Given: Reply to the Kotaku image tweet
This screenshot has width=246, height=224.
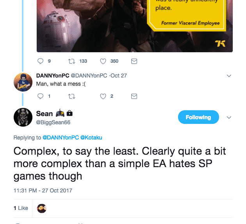Looking at the screenshot, I should click(x=41, y=61).
